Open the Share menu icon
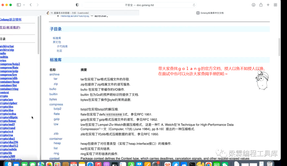The image size is (287, 166). coord(261,5)
